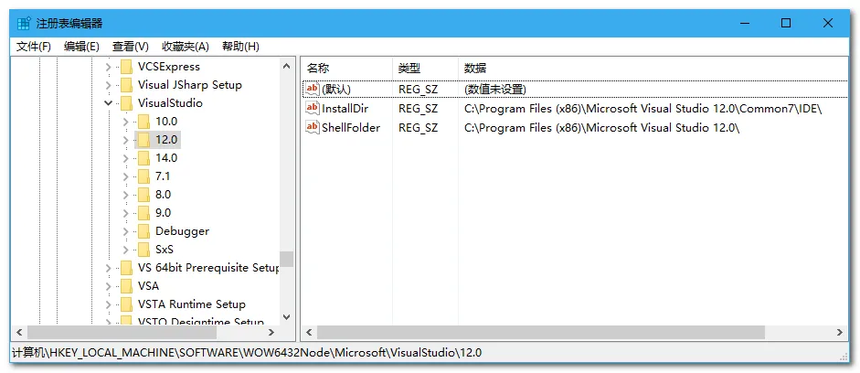Click the registry path in status bar
Image resolution: width=860 pixels, height=373 pixels.
tap(246, 353)
